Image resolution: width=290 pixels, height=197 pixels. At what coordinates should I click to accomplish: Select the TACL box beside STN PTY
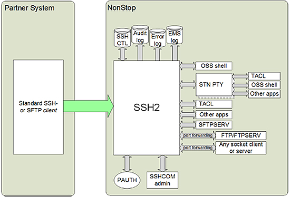click(264, 76)
